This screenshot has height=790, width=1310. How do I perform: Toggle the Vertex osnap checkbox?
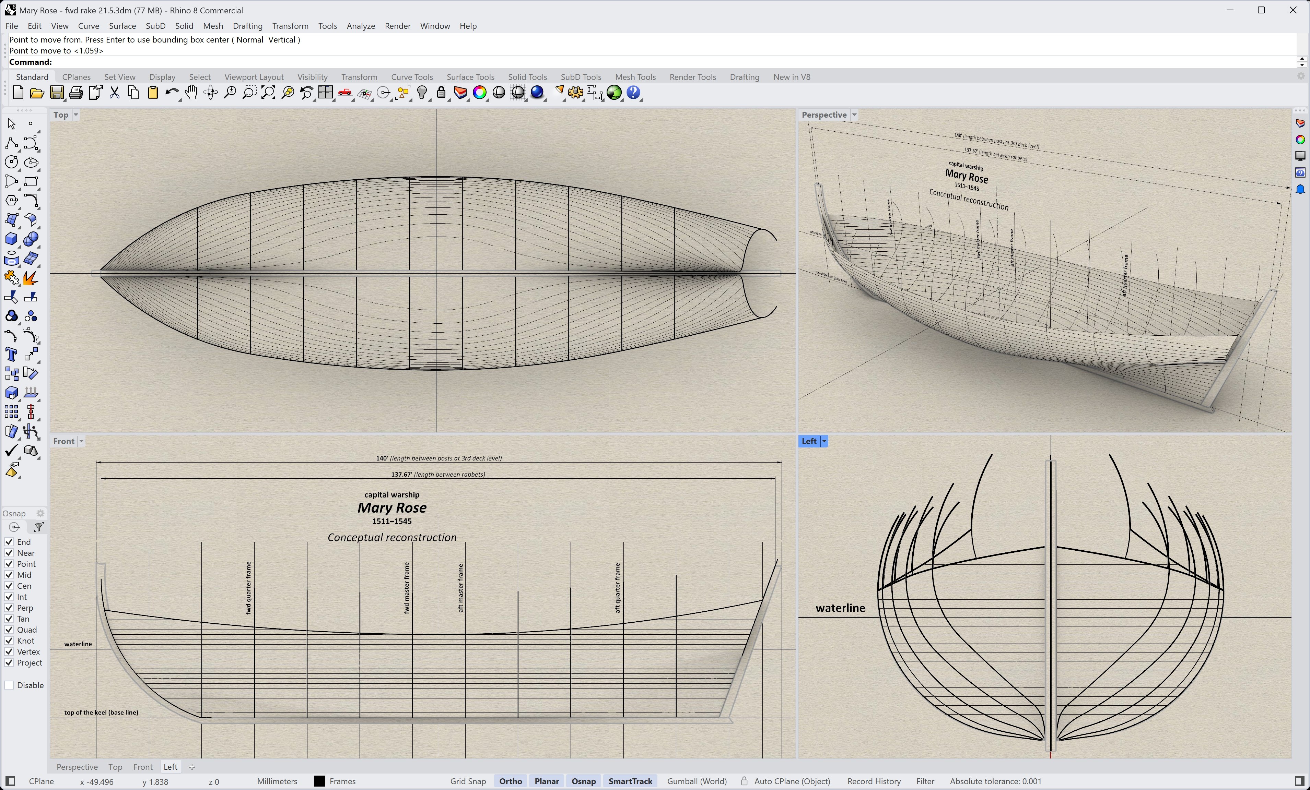point(9,652)
